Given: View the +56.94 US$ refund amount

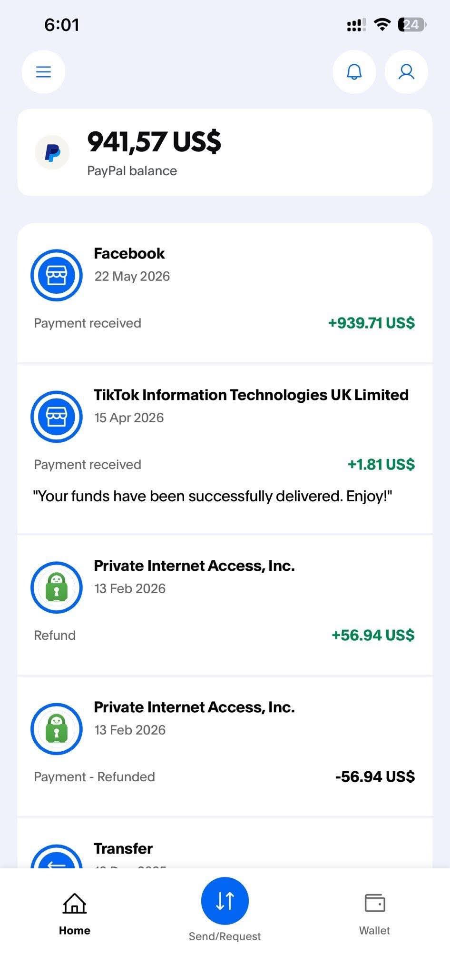Looking at the screenshot, I should click(x=373, y=635).
